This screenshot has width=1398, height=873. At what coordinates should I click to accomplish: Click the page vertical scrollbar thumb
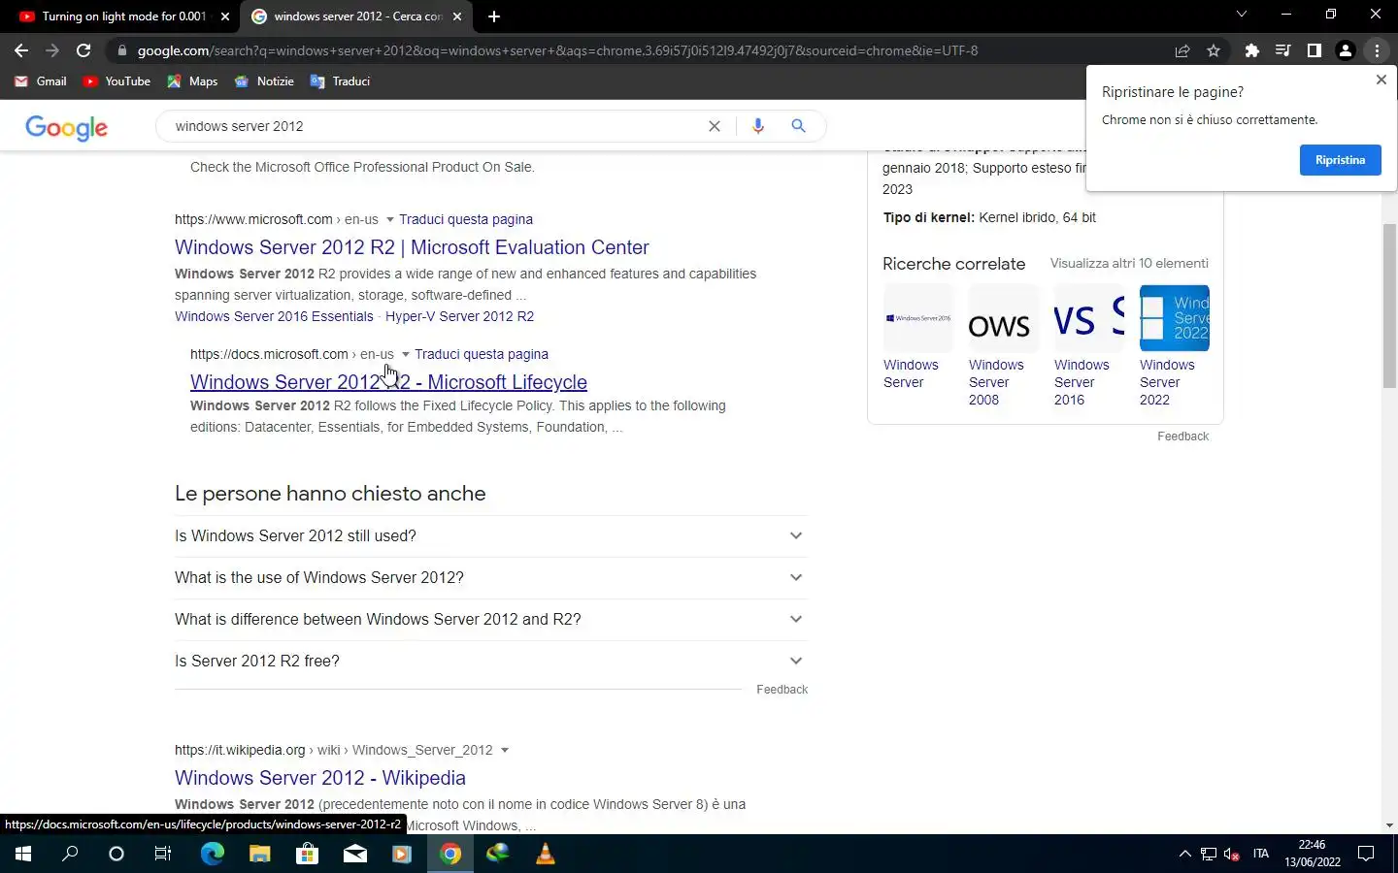(1389, 306)
